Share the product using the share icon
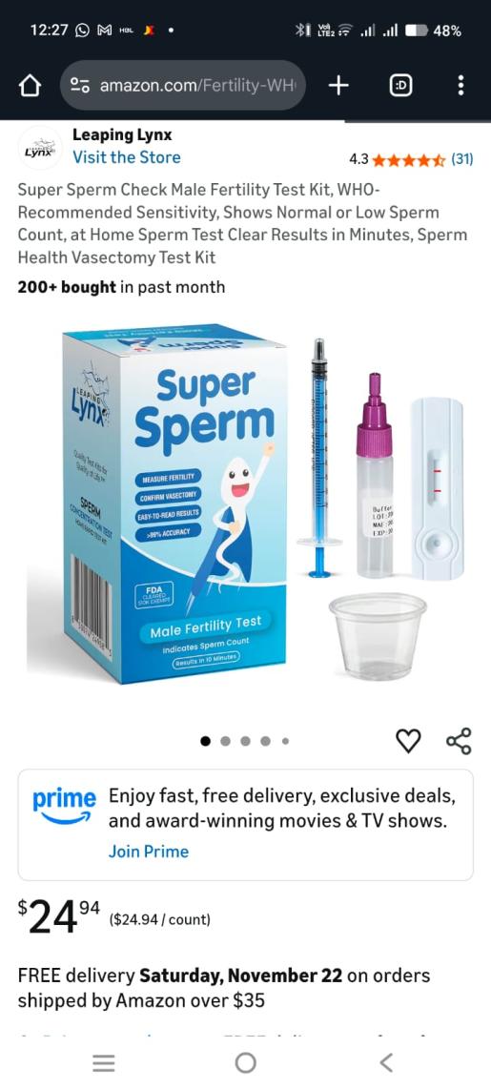 pyautogui.click(x=459, y=741)
